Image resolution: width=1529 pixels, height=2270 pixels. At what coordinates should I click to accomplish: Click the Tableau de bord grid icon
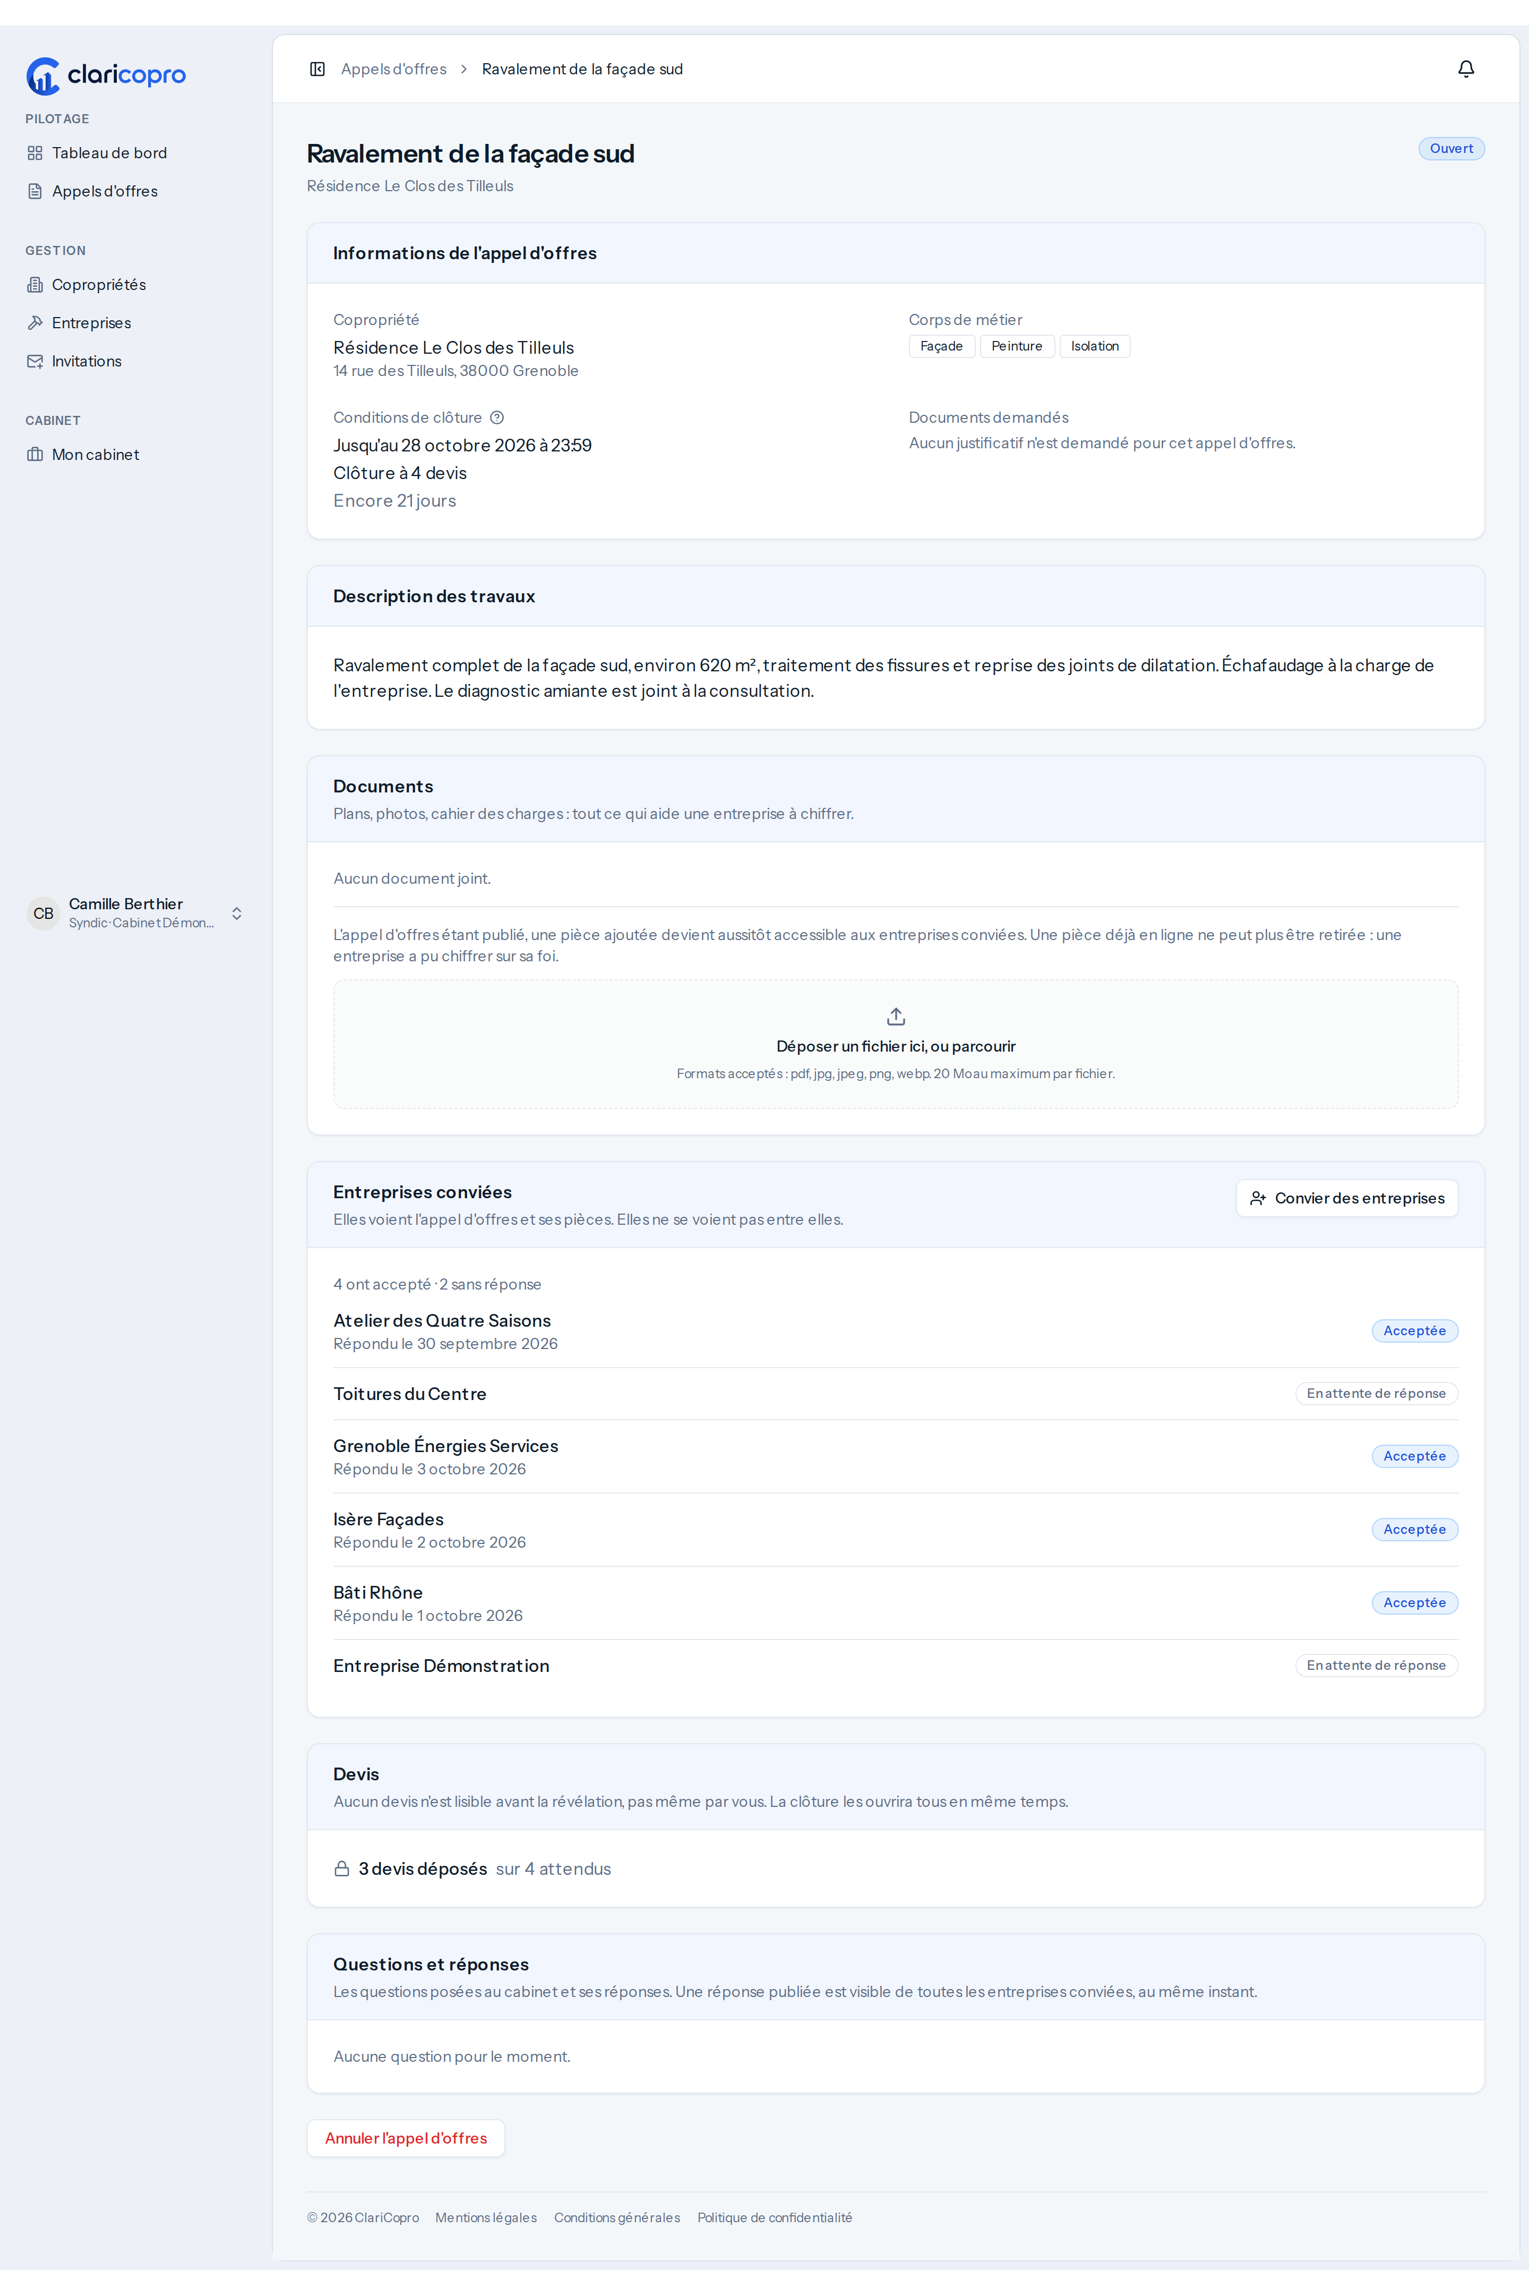coord(35,153)
